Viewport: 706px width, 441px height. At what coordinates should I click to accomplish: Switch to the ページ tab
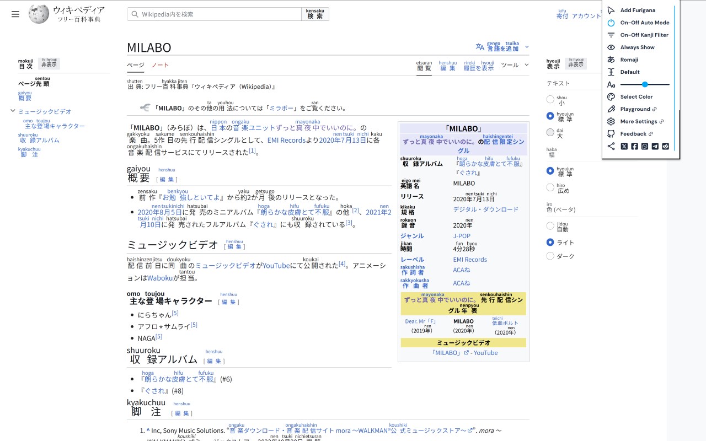[x=135, y=65]
